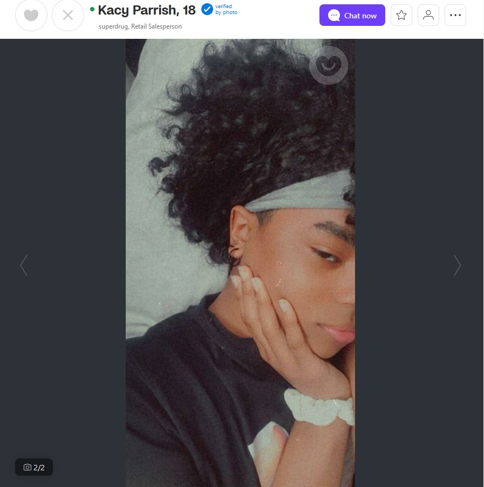The height and width of the screenshot is (487, 484).
Task: Click the 2/2 photo counter
Action: [x=34, y=467]
